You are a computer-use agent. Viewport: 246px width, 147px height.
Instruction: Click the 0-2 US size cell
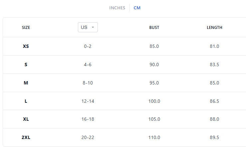pos(88,46)
